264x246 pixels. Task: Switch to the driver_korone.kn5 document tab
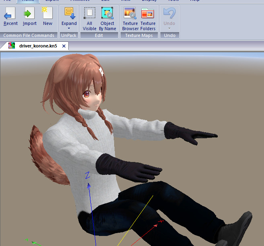pos(38,46)
